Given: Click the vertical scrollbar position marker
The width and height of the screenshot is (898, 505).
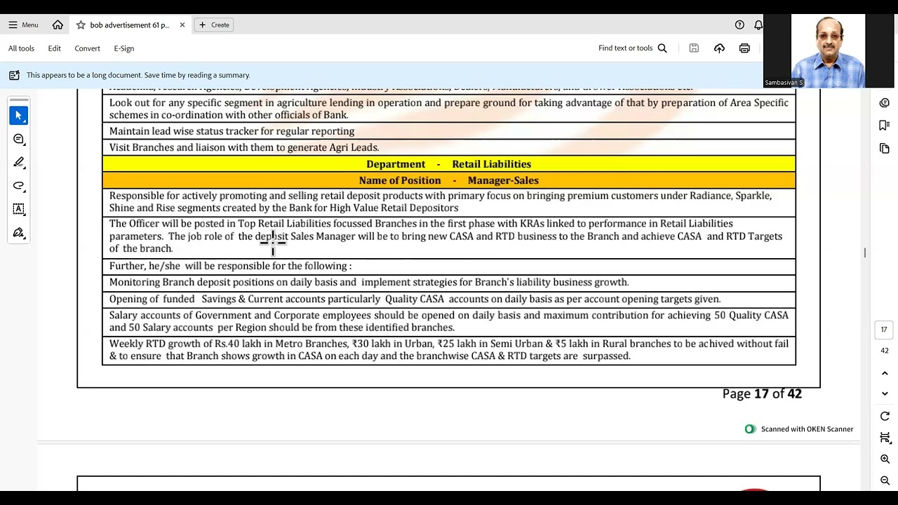Looking at the screenshot, I should click(x=865, y=252).
